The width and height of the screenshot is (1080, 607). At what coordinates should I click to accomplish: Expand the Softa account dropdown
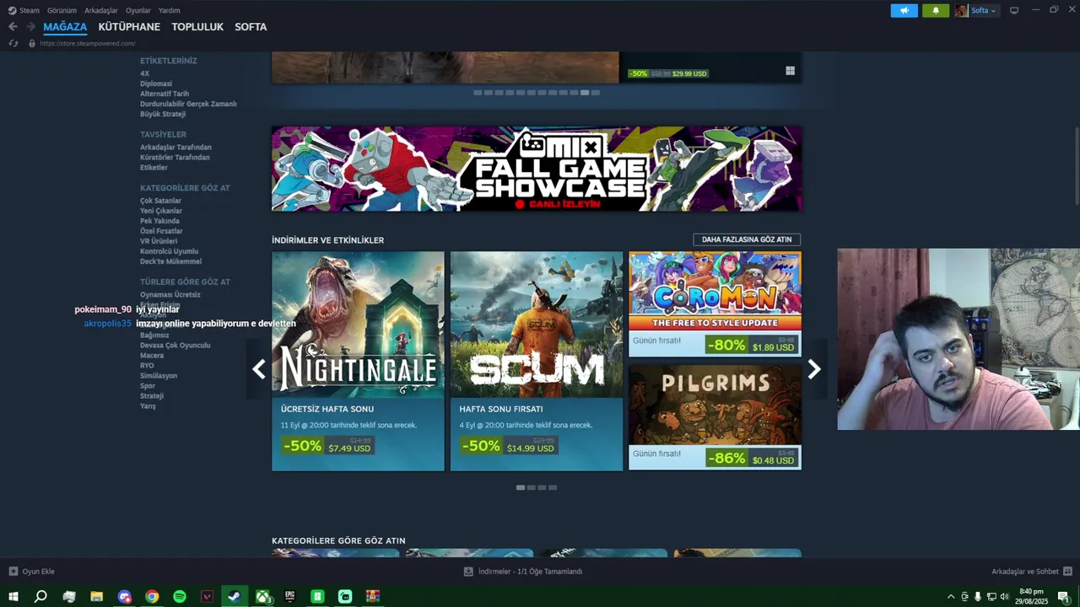[983, 10]
